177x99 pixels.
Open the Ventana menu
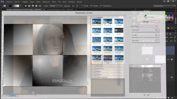click(x=71, y=2)
